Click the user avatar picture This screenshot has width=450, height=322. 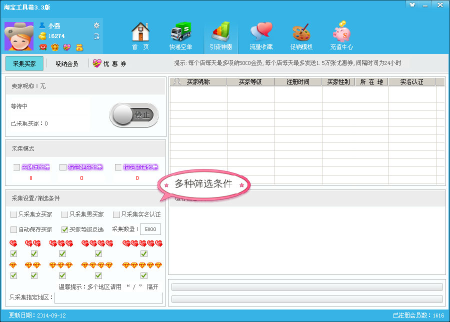[19, 36]
